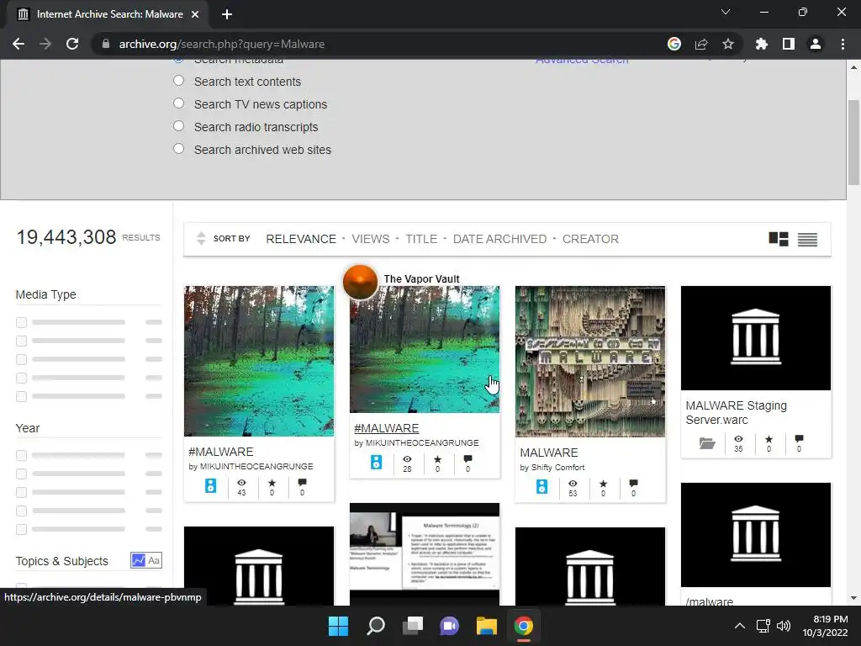
Task: Show topics as a chart
Action: [x=139, y=560]
